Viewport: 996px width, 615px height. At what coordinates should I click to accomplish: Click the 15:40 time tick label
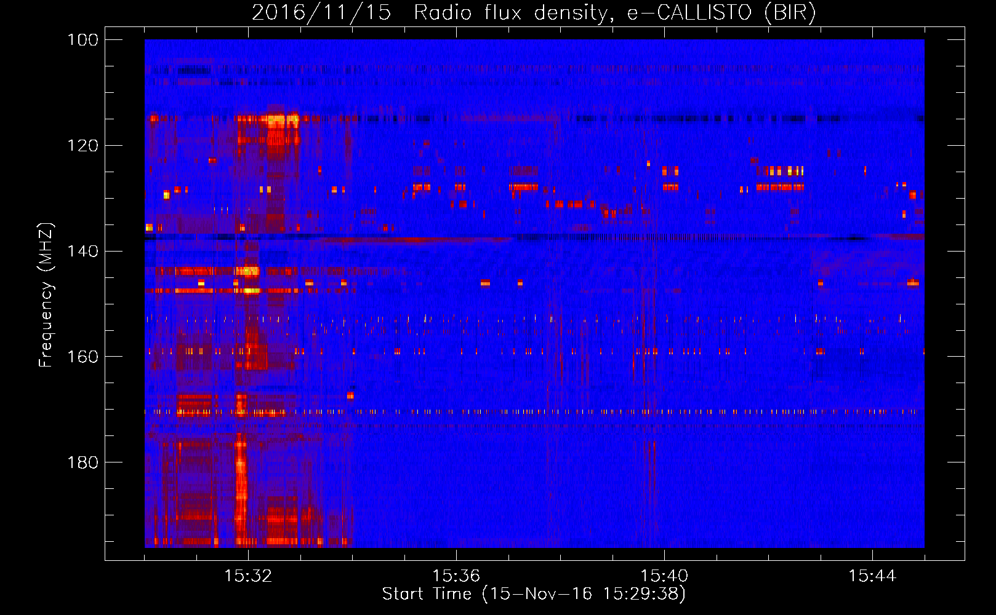[664, 576]
